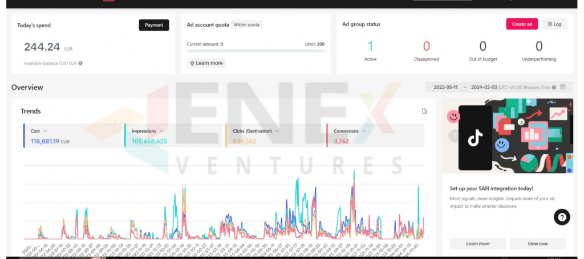Click the next arrow on the promo banner
The width and height of the screenshot is (584, 259).
(560, 136)
